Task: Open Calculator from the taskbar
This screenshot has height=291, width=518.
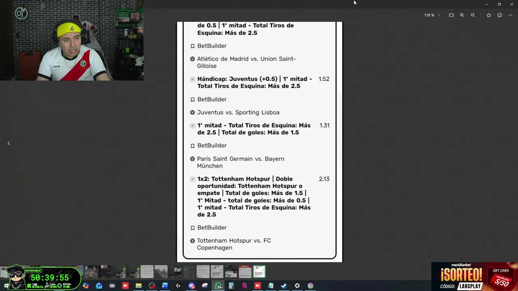Action: pyautogui.click(x=231, y=286)
